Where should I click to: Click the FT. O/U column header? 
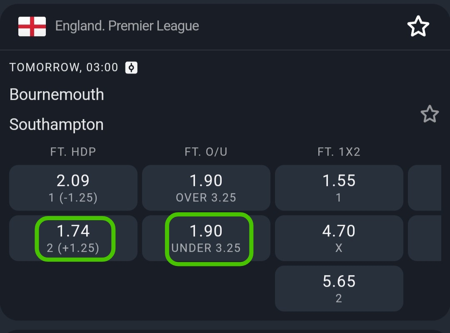coord(206,152)
